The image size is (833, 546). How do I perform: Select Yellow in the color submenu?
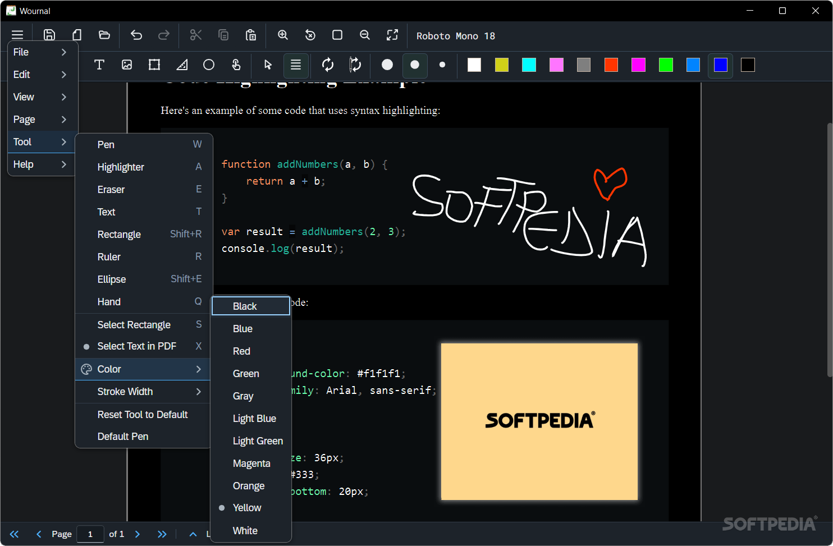tap(251, 508)
